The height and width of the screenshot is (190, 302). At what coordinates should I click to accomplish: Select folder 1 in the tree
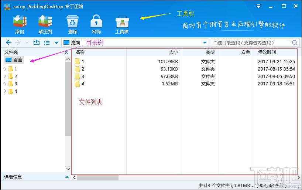click(13, 69)
